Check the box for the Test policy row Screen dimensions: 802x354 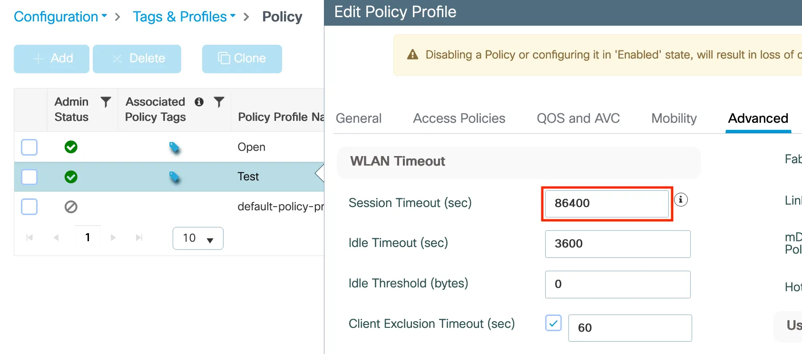[29, 177]
